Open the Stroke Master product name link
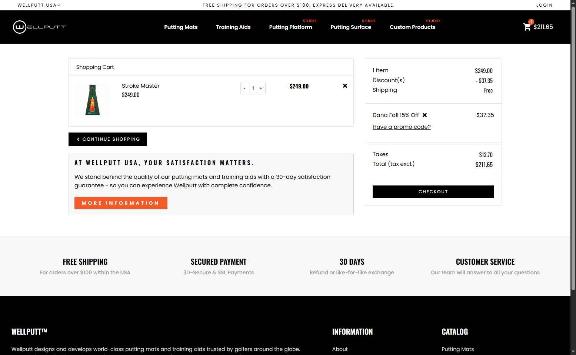The image size is (576, 355). pyautogui.click(x=141, y=86)
